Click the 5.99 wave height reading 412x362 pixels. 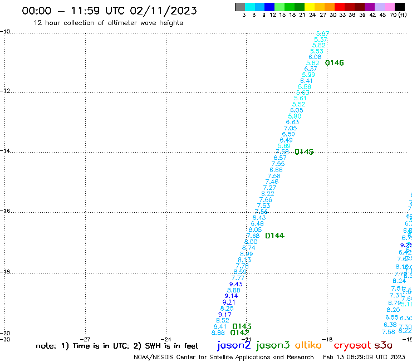pyautogui.click(x=308, y=75)
